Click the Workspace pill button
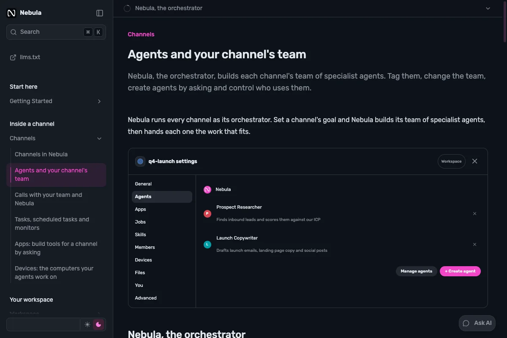Image resolution: width=507 pixels, height=338 pixels. 451,161
